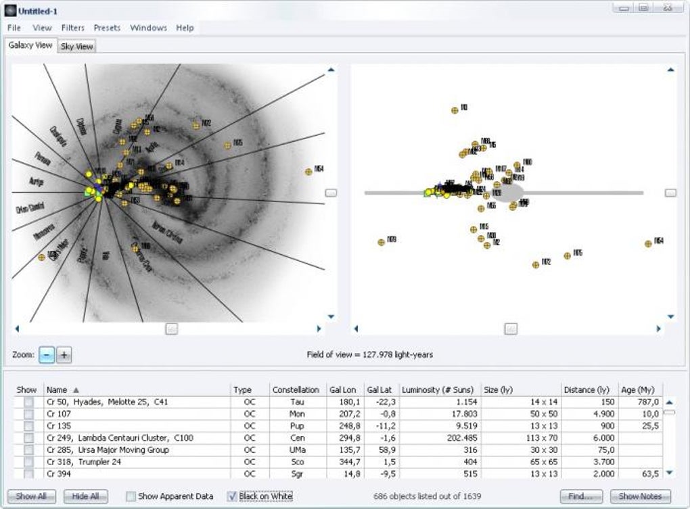Switch to the Sky View tab
The image size is (690, 509).
(77, 46)
